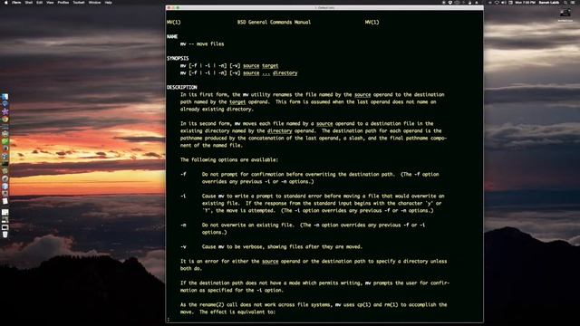
Task: Click the clock showing Mon 7:55 PM
Action: click(526, 3)
